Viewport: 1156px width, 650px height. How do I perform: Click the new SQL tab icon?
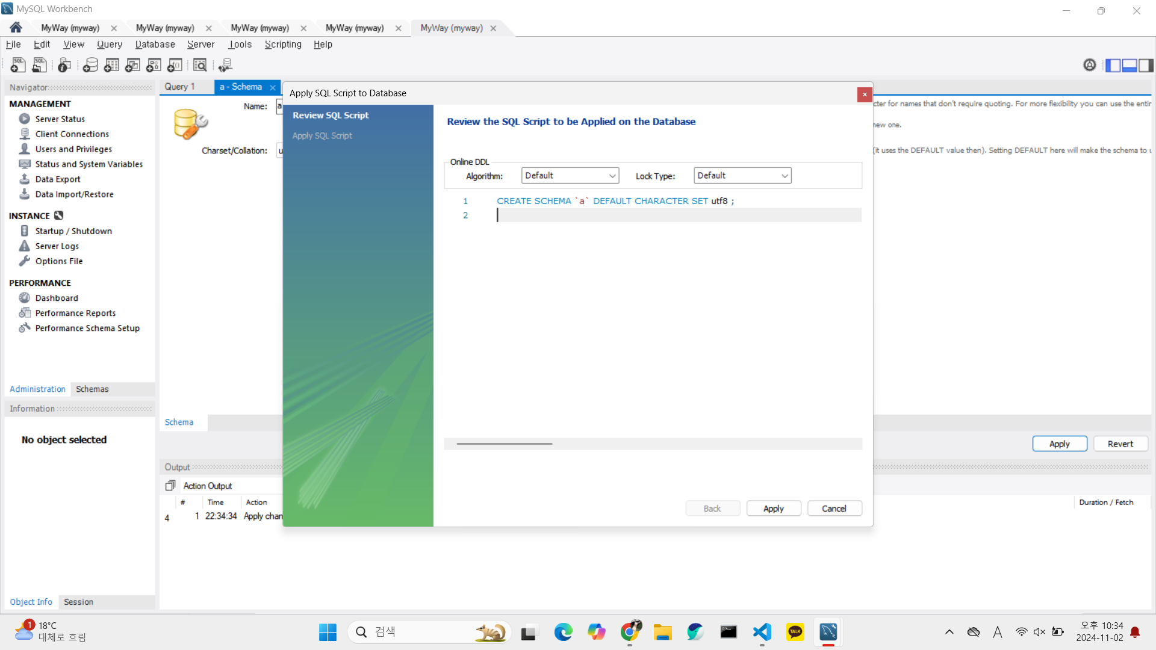[x=18, y=65]
